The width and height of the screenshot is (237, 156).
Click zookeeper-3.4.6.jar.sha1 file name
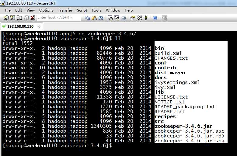pyautogui.click(x=191, y=140)
